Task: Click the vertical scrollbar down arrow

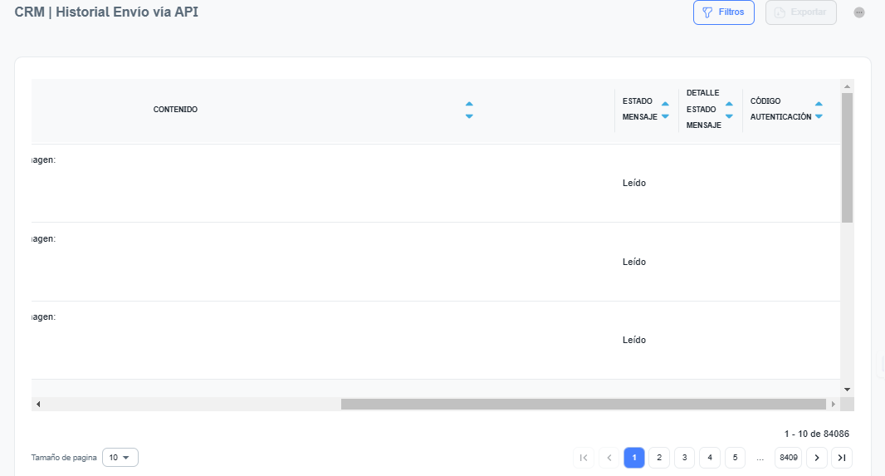Action: (x=847, y=389)
